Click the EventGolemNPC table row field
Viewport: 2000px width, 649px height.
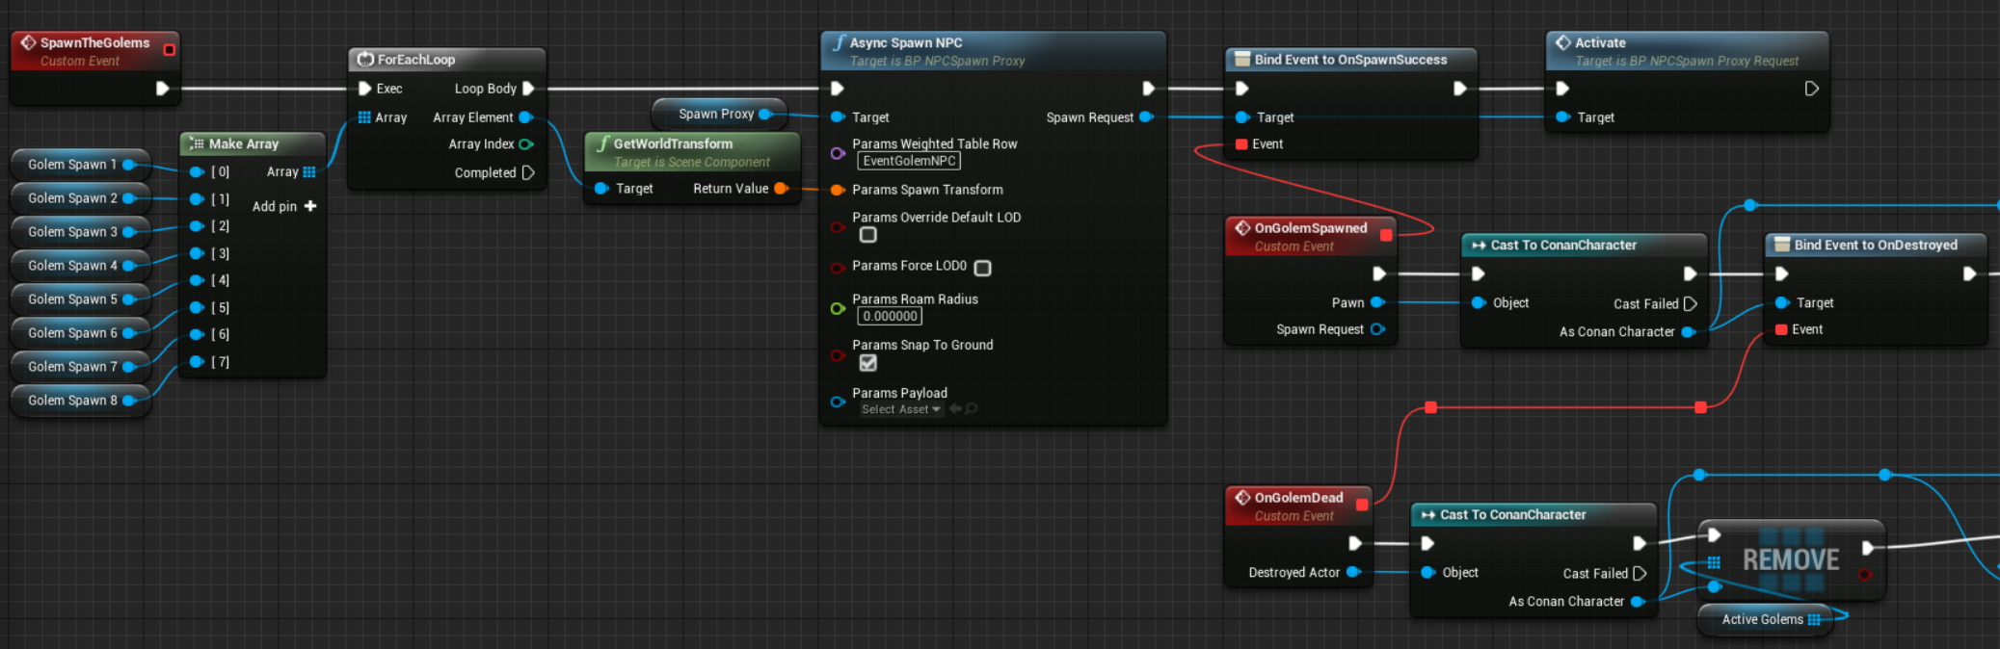909,161
